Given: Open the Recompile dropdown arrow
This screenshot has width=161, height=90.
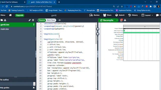Looking at the screenshot, I should click(x=117, y=20).
